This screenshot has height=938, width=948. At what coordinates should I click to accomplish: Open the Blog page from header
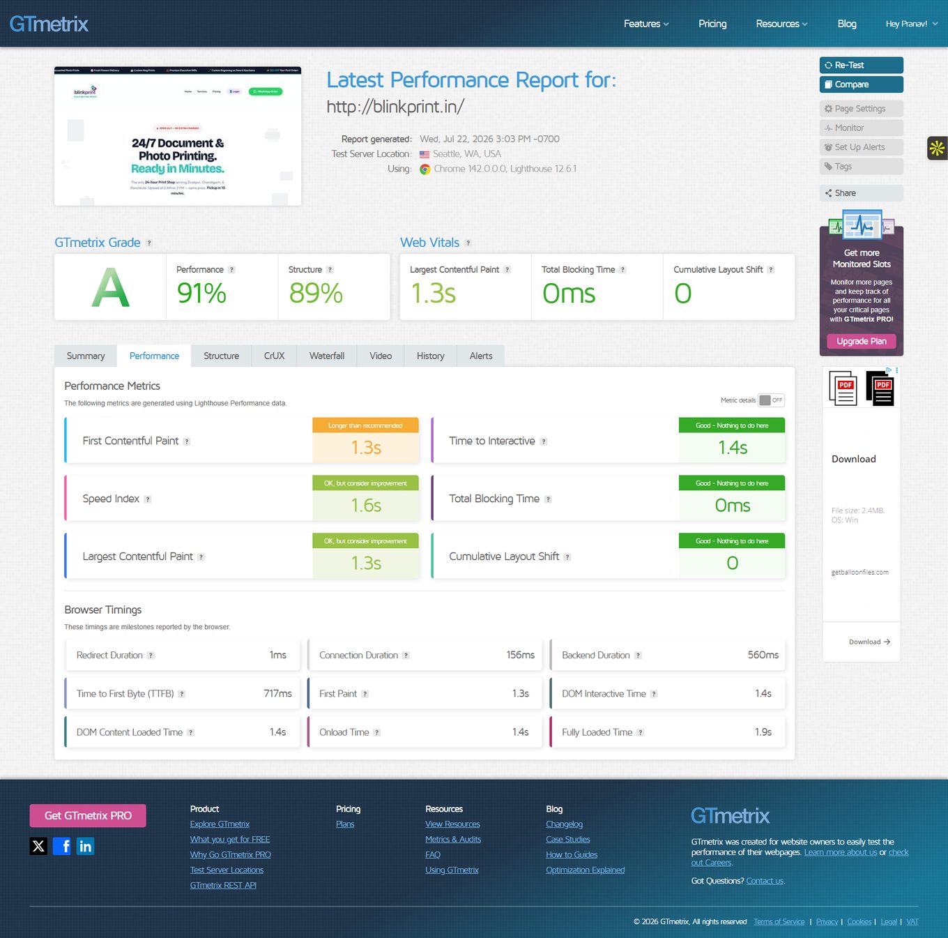[x=847, y=24]
